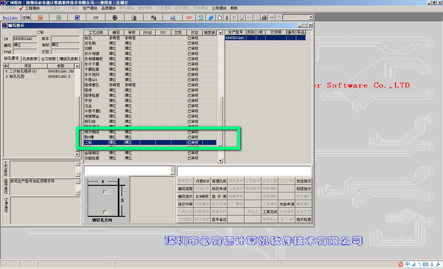Select the 二次钻孔程序 (D) parameter row

tap(39, 71)
